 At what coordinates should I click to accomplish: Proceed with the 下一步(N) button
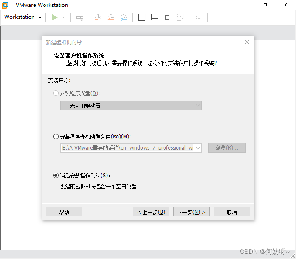(192, 212)
